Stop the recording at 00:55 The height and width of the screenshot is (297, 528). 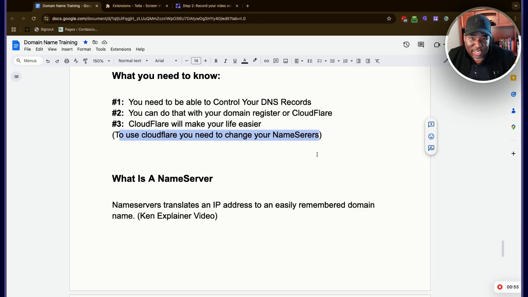(500, 287)
